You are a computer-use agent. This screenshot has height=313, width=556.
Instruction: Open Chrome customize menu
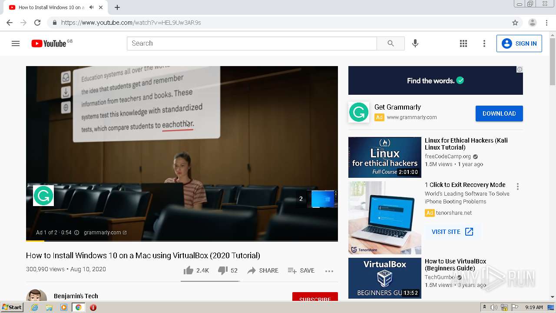546,23
